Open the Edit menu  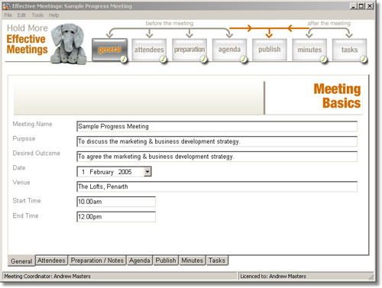coord(21,15)
